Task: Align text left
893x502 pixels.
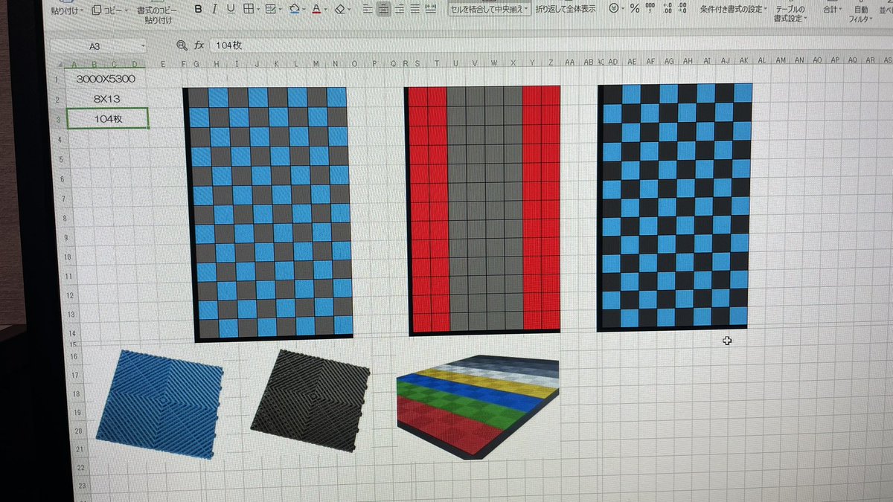Action: (x=368, y=9)
